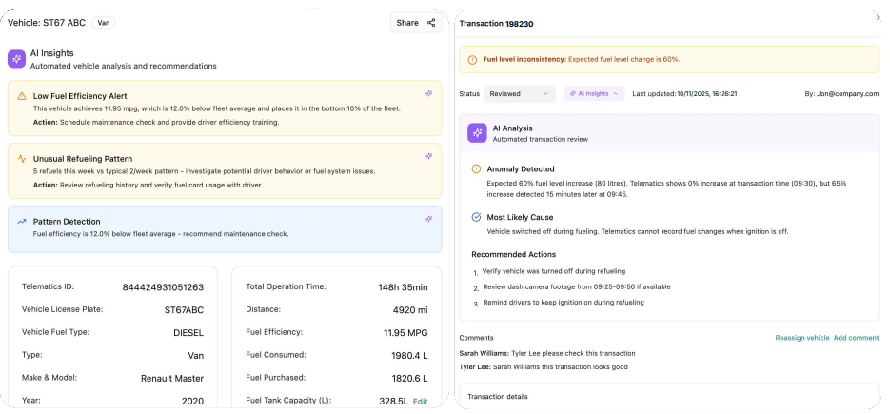890x414 pixels.
Task: Collapse the AI Insights expander
Action: click(x=593, y=93)
